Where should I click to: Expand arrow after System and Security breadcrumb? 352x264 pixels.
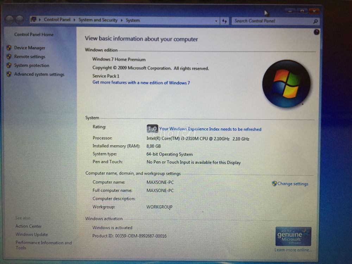(121, 20)
